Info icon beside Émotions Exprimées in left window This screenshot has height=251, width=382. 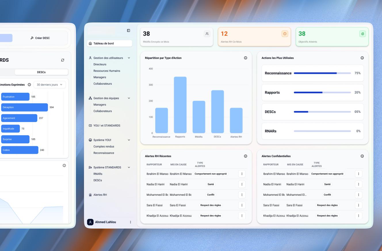(x=29, y=85)
